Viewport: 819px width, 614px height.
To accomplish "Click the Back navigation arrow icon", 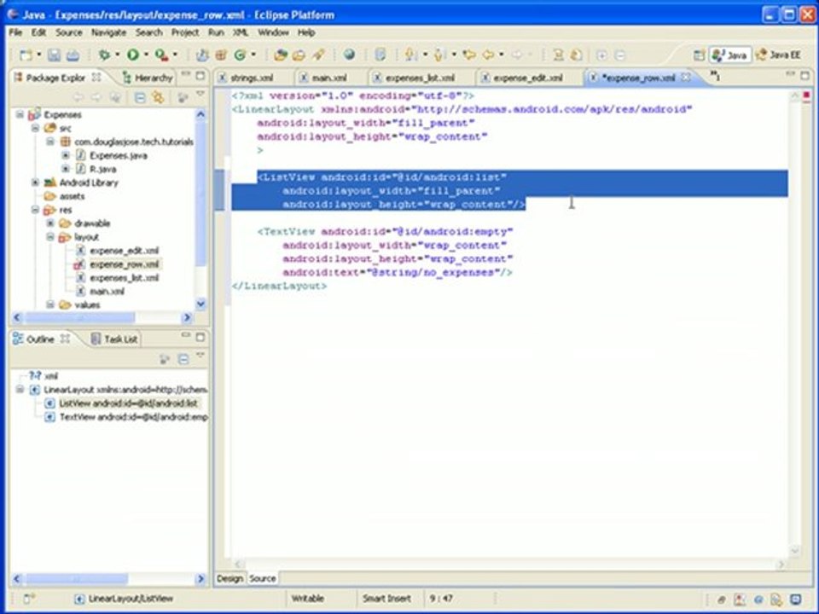I will [488, 55].
